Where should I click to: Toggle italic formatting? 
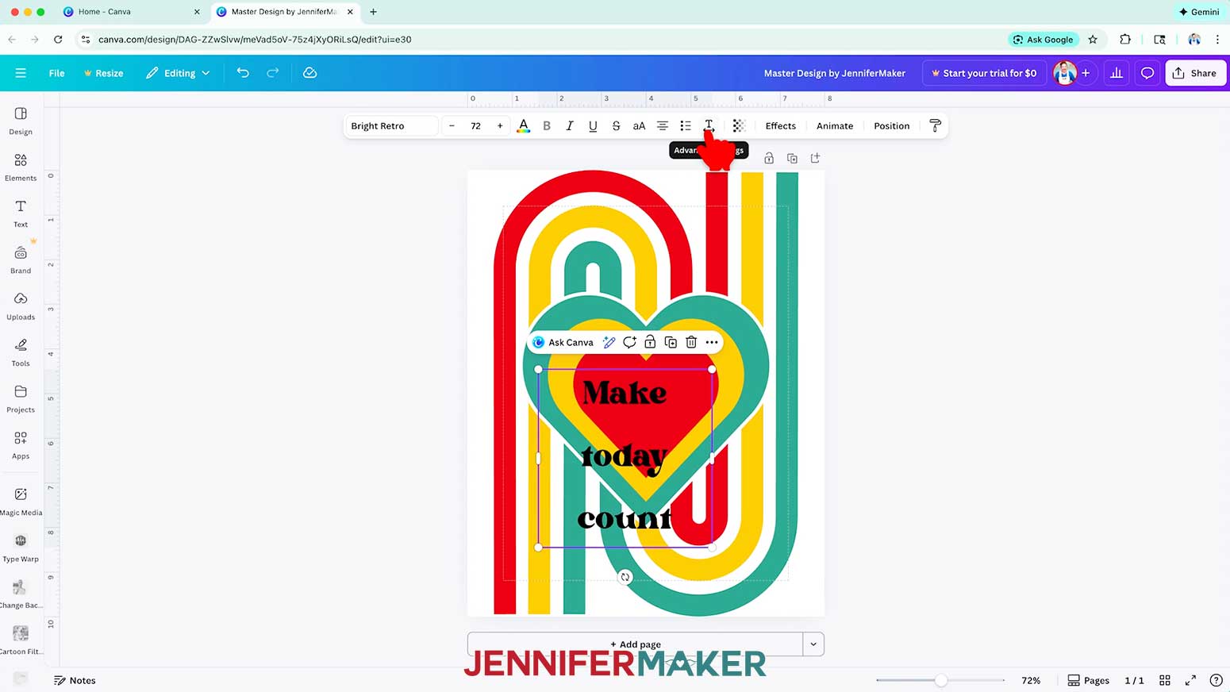570,126
